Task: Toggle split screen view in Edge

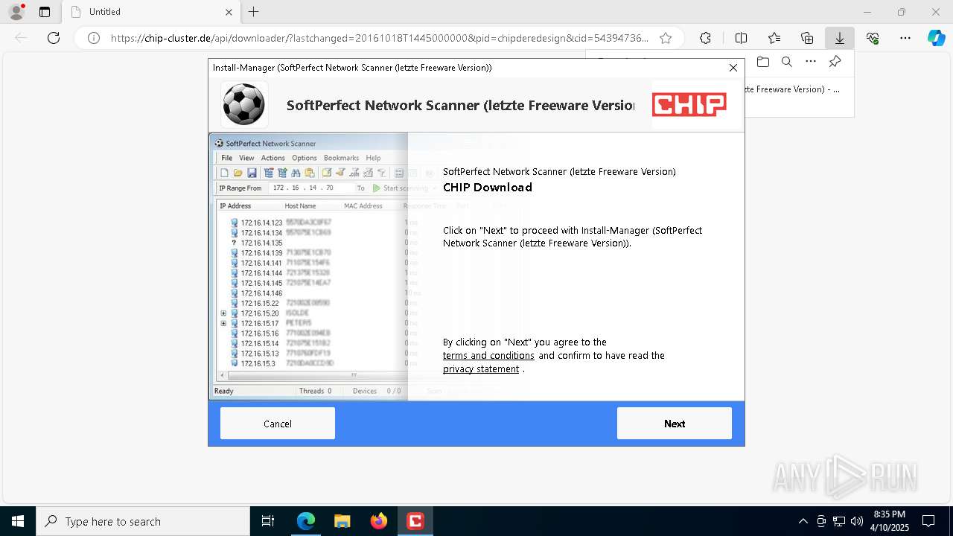Action: tap(741, 38)
